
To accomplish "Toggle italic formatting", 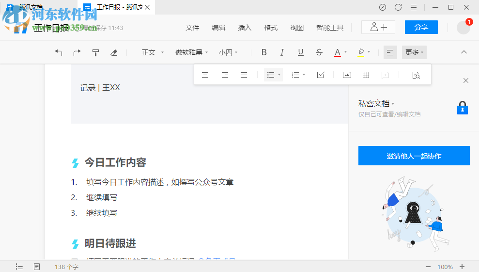I will pyautogui.click(x=282, y=53).
